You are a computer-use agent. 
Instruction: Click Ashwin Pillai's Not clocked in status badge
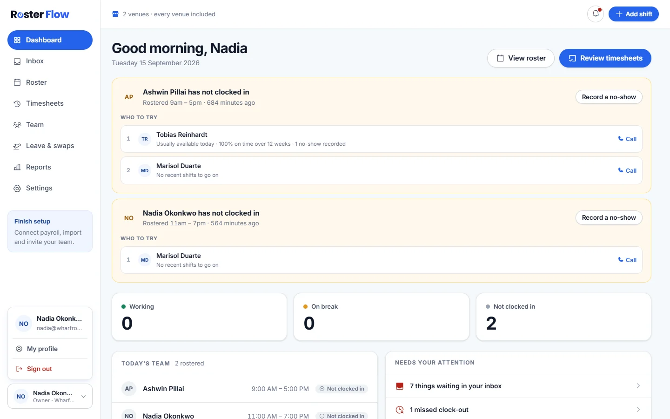(342, 389)
